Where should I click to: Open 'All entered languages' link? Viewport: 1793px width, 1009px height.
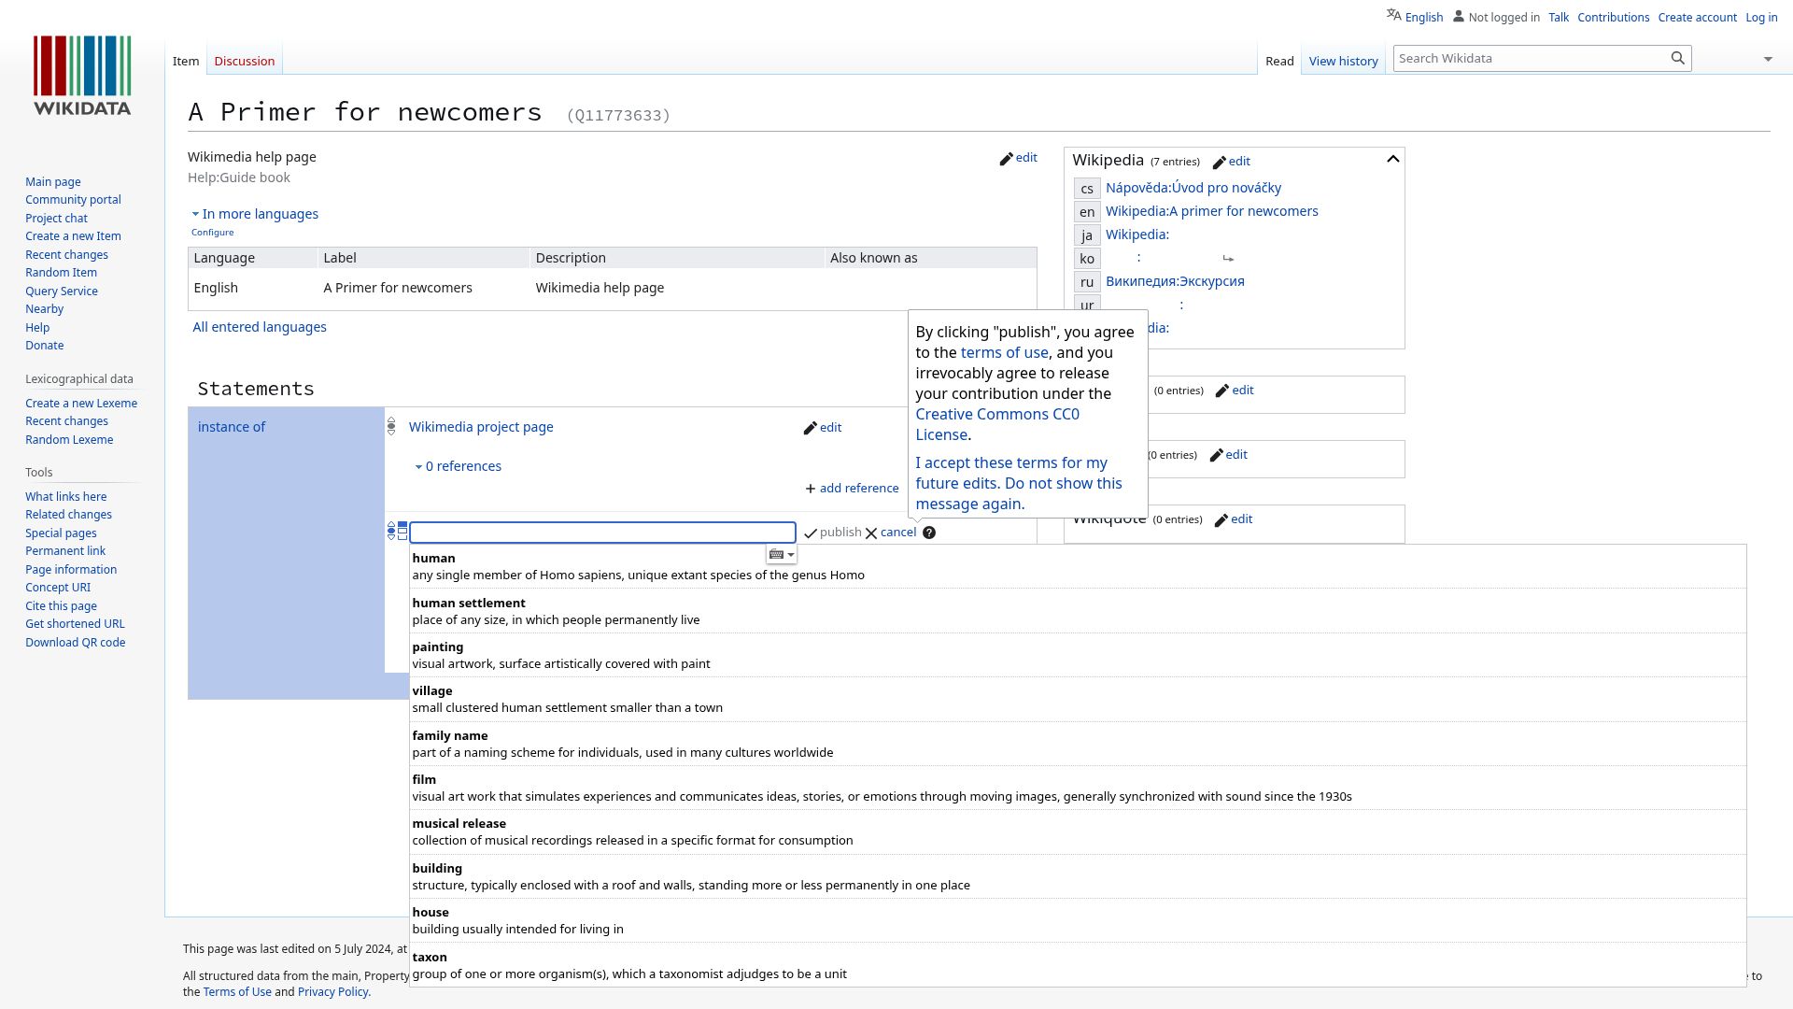click(x=260, y=327)
